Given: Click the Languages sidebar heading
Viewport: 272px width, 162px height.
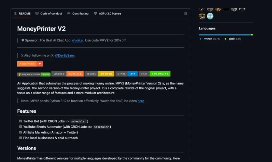Looking at the screenshot, I should point(207,28).
